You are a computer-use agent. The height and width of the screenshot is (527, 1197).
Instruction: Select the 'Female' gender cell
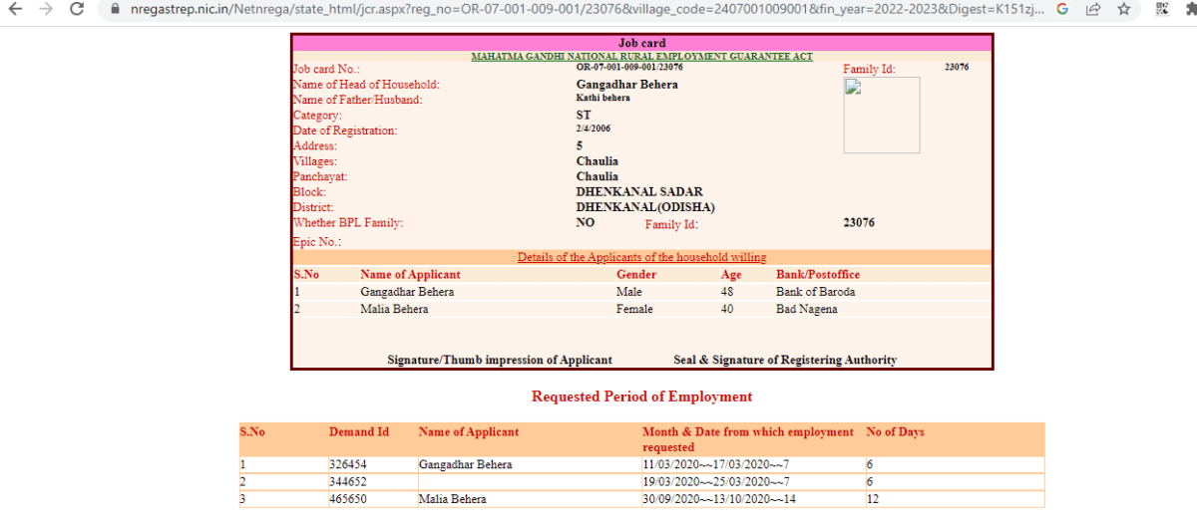click(634, 310)
